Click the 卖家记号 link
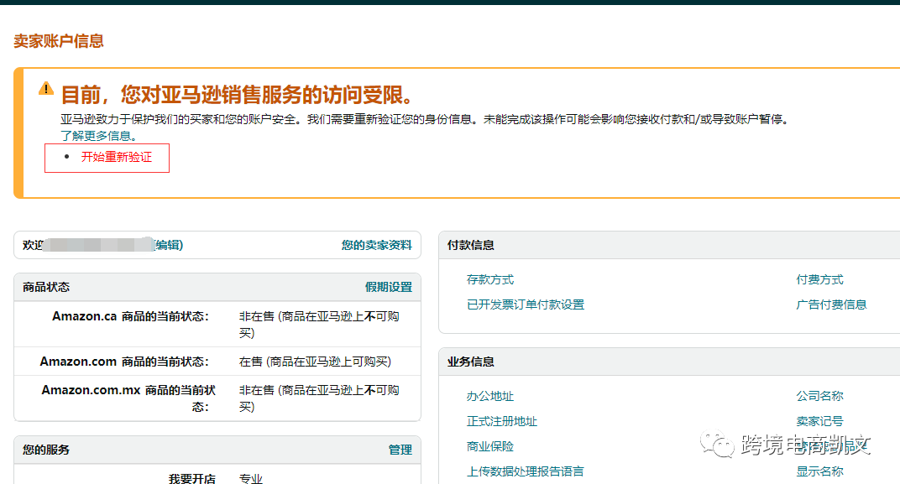Viewport: 900px width, 484px height. (x=819, y=421)
